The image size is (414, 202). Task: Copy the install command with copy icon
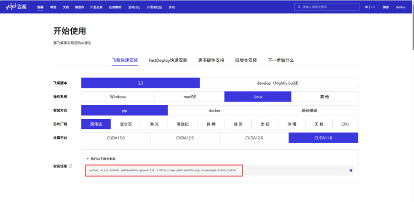tap(351, 170)
